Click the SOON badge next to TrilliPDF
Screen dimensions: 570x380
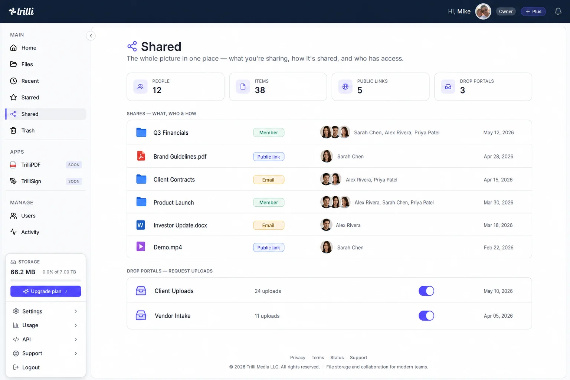pyautogui.click(x=74, y=165)
